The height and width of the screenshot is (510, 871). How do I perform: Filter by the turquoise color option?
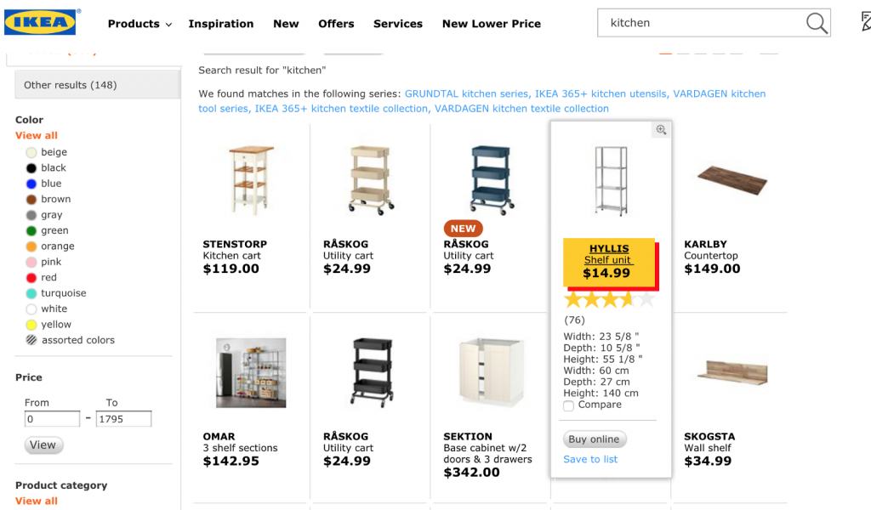point(63,293)
